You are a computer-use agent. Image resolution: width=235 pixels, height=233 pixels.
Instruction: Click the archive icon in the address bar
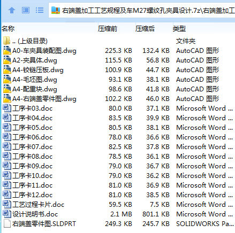point(56,10)
